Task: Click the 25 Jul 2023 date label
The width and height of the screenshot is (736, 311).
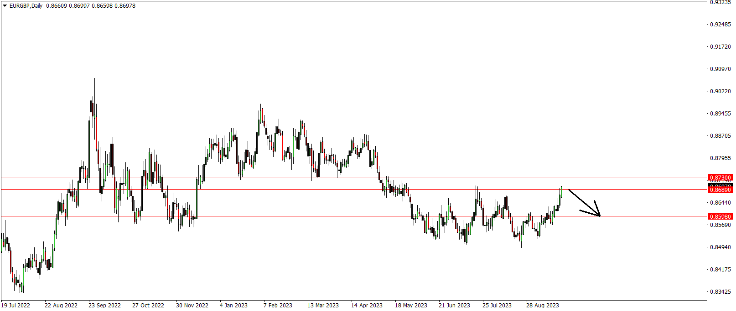Action: click(x=497, y=305)
